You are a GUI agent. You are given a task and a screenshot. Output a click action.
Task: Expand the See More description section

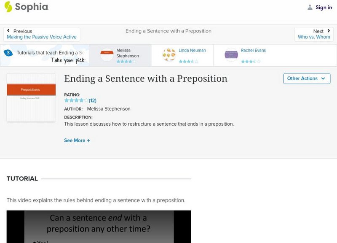[77, 140]
